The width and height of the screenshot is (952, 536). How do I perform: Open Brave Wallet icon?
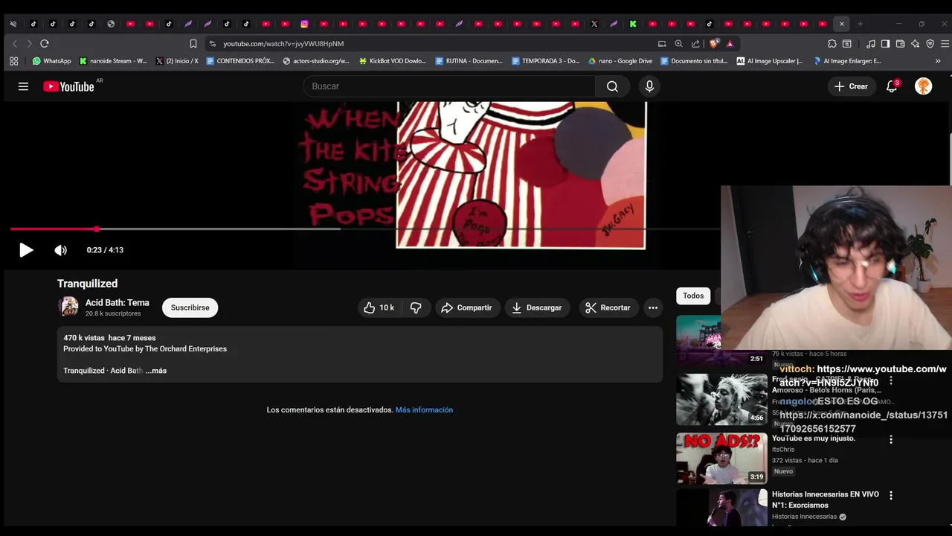click(x=901, y=44)
